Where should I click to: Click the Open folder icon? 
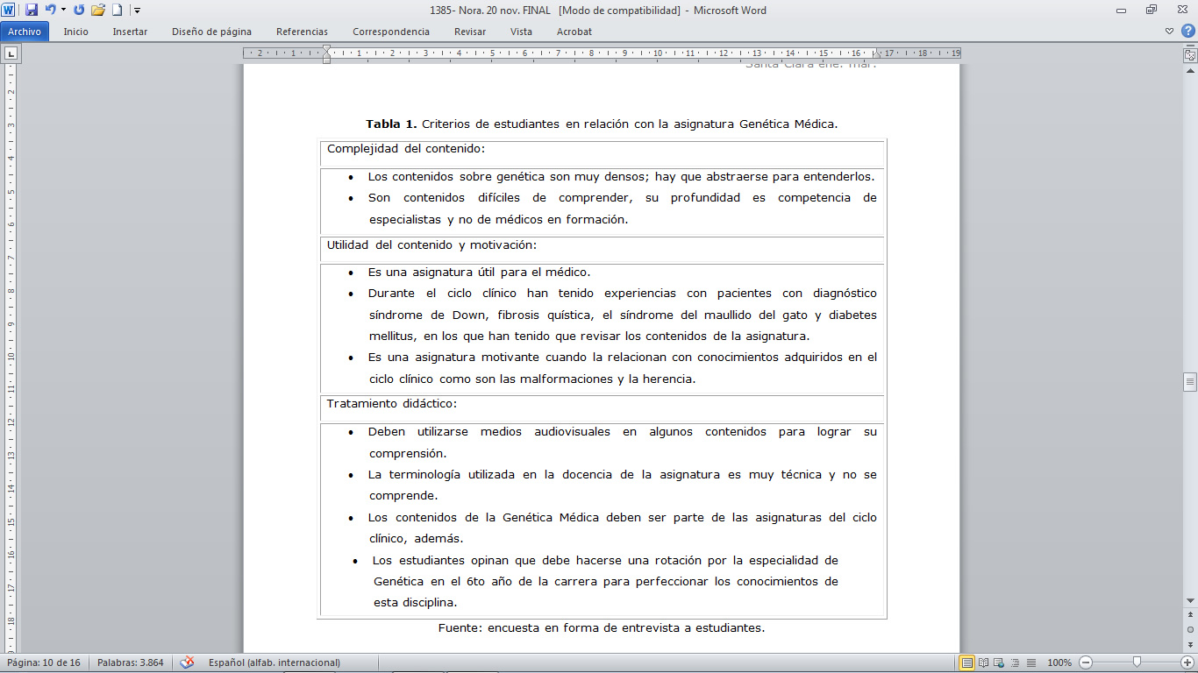pyautogui.click(x=98, y=11)
